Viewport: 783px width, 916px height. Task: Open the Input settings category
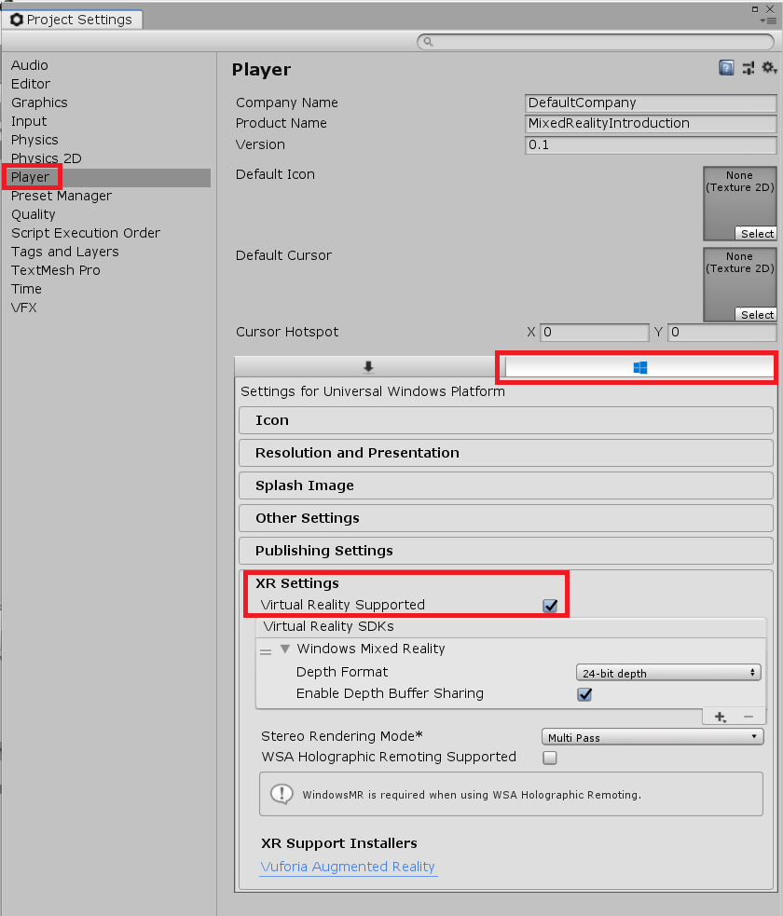[29, 121]
